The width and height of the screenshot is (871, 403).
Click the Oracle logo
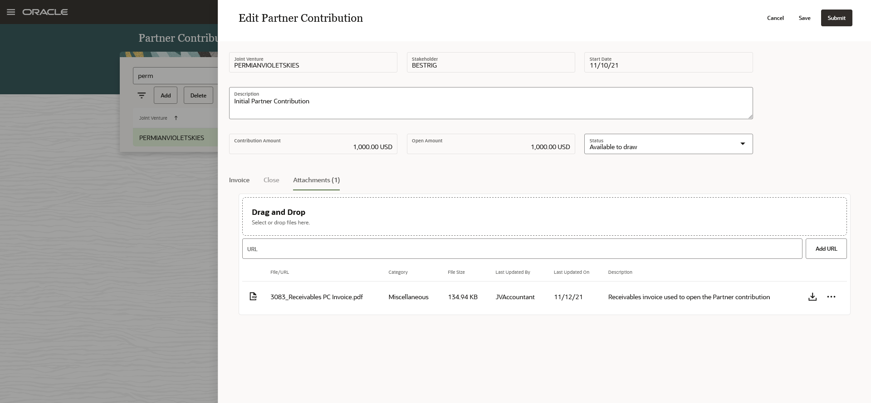45,12
